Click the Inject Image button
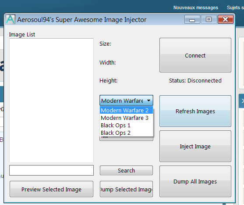 195,146
